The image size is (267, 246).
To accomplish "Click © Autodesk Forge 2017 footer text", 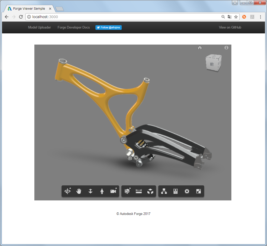I will click(133, 214).
